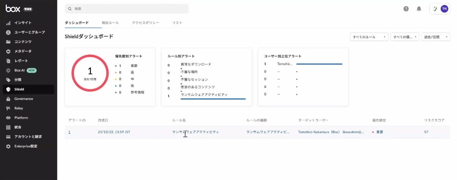Click the アカウントと請求 card icon
Image resolution: width=457 pixels, height=180 pixels.
coord(8,137)
